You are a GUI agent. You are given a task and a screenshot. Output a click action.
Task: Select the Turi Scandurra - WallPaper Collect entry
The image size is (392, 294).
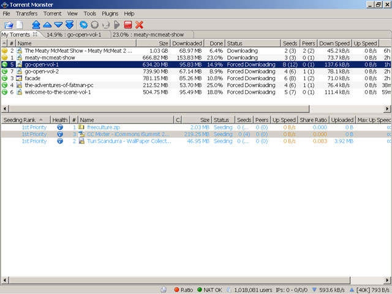tap(196, 141)
